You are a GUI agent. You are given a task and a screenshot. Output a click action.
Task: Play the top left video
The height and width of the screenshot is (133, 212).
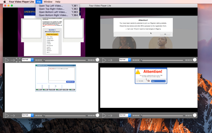click(x=7, y=60)
